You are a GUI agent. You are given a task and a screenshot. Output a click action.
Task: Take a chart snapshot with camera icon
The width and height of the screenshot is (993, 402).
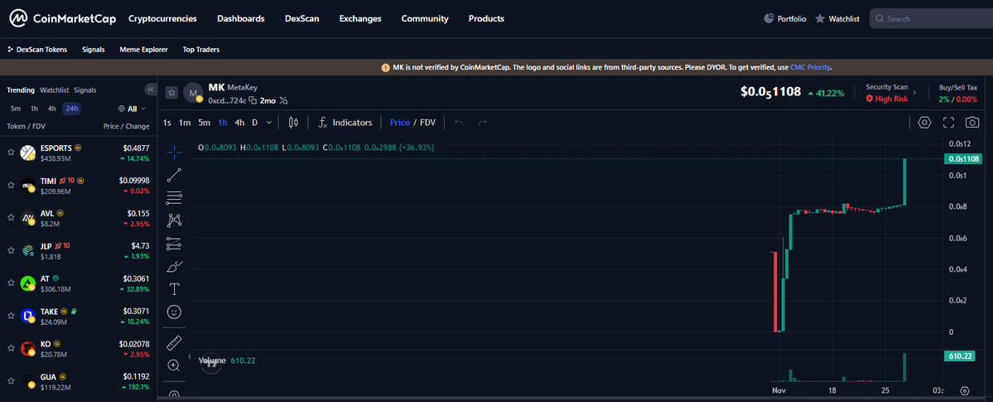(971, 123)
